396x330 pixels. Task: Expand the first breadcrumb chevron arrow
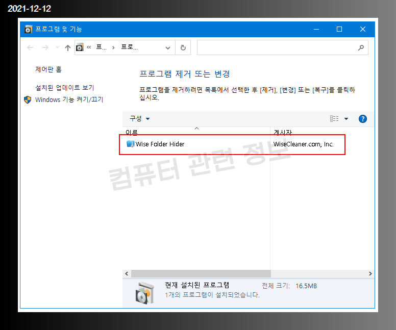[x=114, y=47]
